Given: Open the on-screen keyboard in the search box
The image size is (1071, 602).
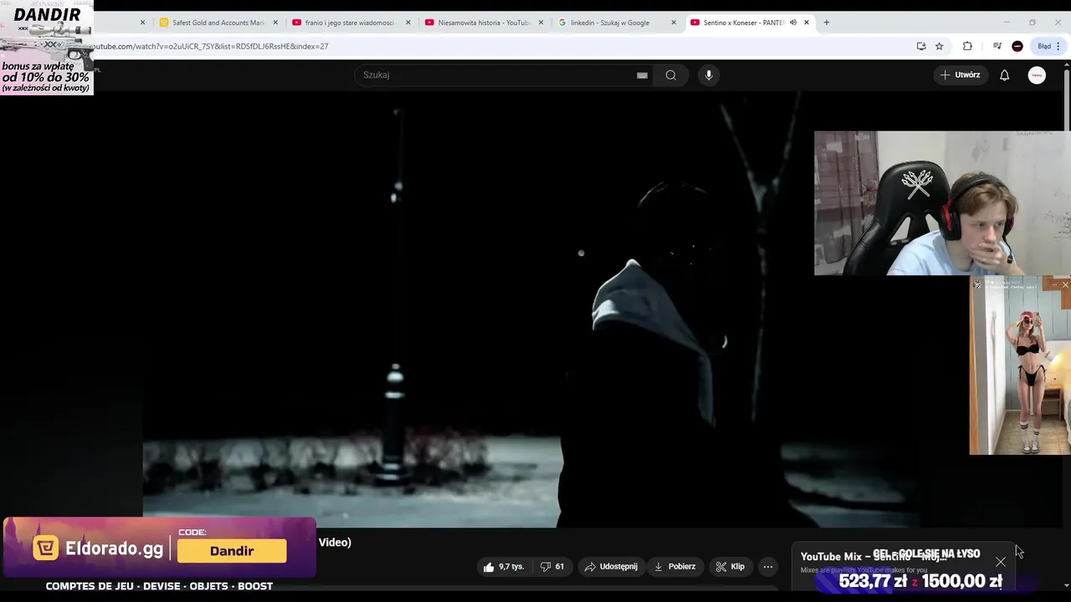Looking at the screenshot, I should tap(642, 75).
